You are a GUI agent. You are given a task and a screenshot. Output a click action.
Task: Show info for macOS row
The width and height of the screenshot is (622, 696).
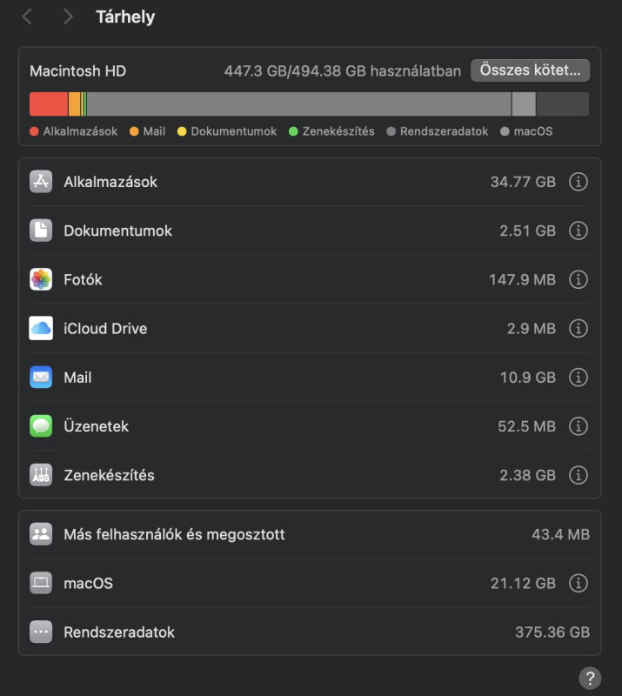578,583
